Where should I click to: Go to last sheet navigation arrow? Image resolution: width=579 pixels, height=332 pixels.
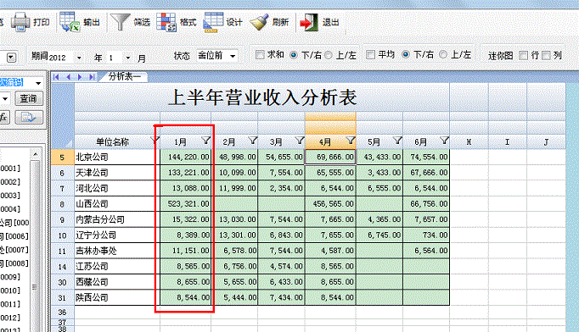click(x=92, y=77)
